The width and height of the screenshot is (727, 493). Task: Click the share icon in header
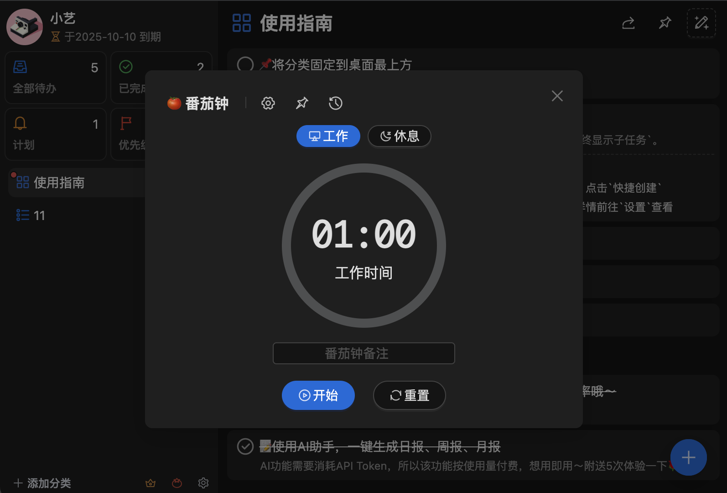coord(628,23)
